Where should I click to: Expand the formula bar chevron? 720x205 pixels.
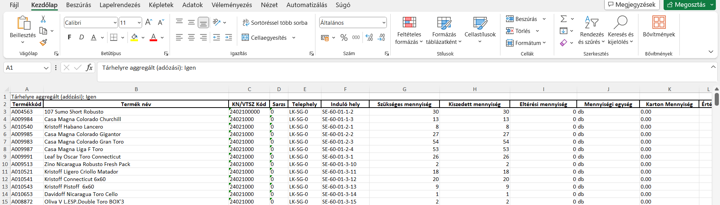click(713, 67)
